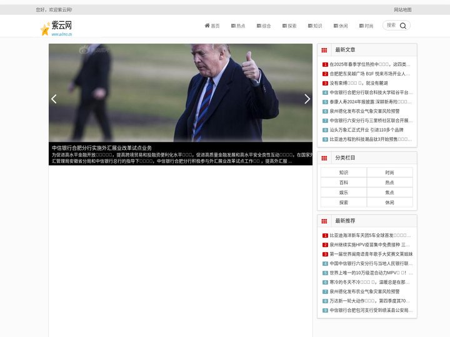Image resolution: width=450 pixels, height=337 pixels.
Task: Click the 最新文章 grid icon
Action: tap(324, 50)
